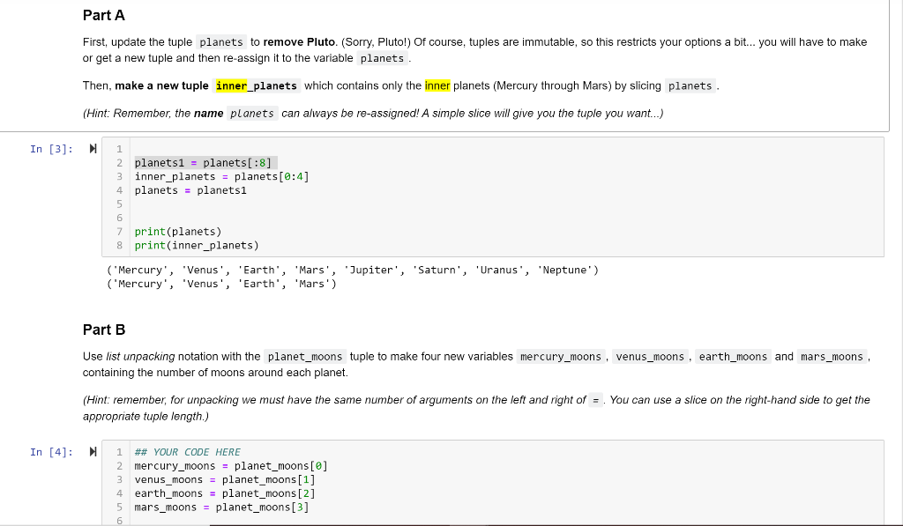The height and width of the screenshot is (526, 903).
Task: Click the output line listing all eight planets
Action: (352, 270)
